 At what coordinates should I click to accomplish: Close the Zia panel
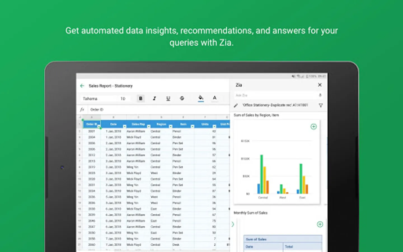320,85
